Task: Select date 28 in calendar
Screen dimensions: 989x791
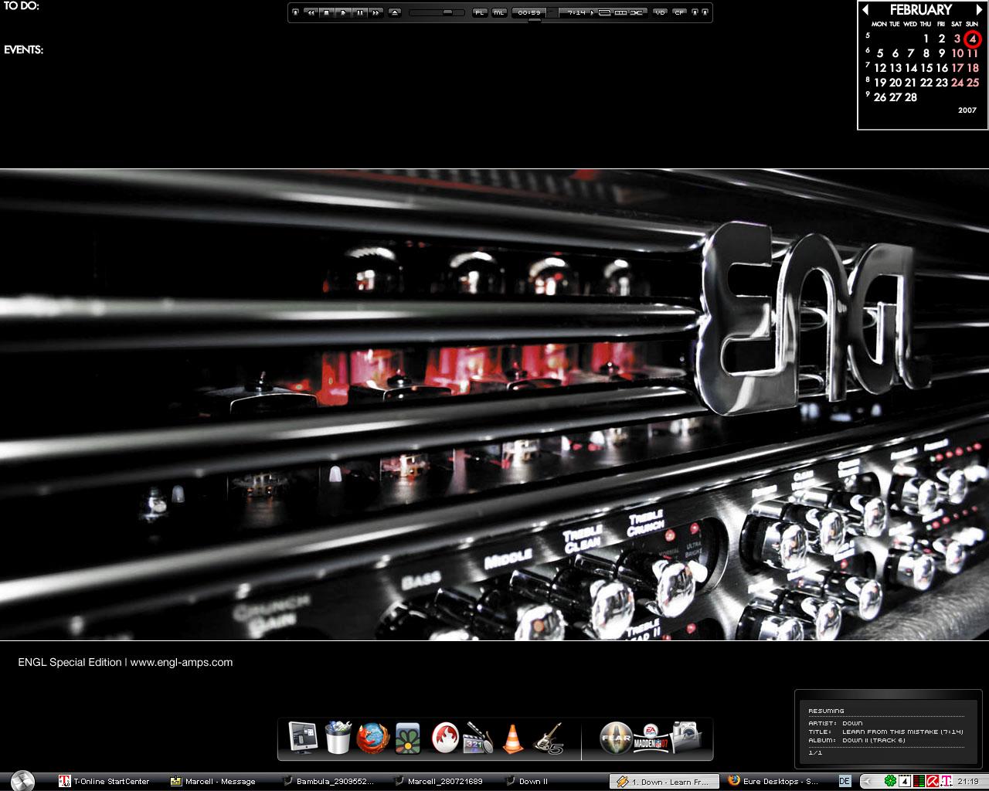Action: tap(911, 97)
